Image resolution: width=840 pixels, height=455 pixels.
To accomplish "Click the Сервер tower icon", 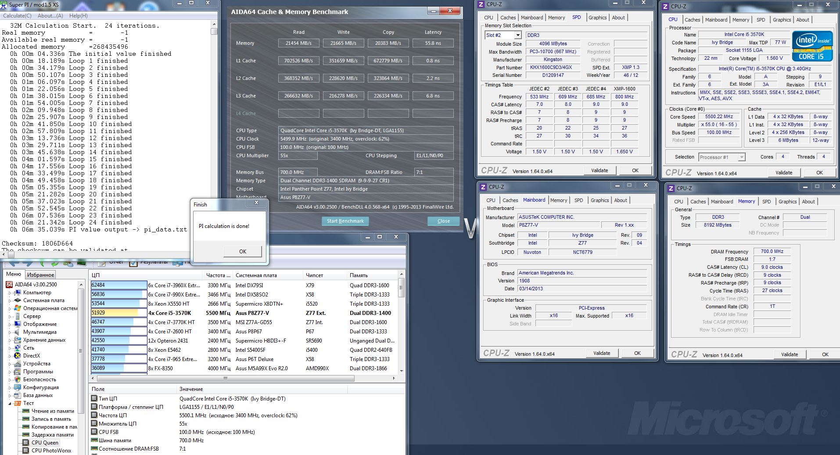I will pos(18,316).
